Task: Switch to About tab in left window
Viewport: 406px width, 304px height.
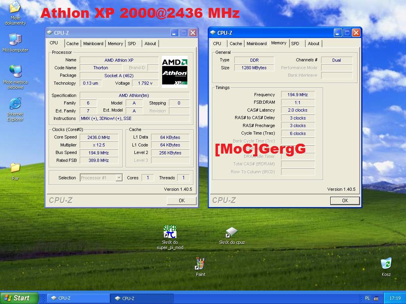Action: point(150,44)
